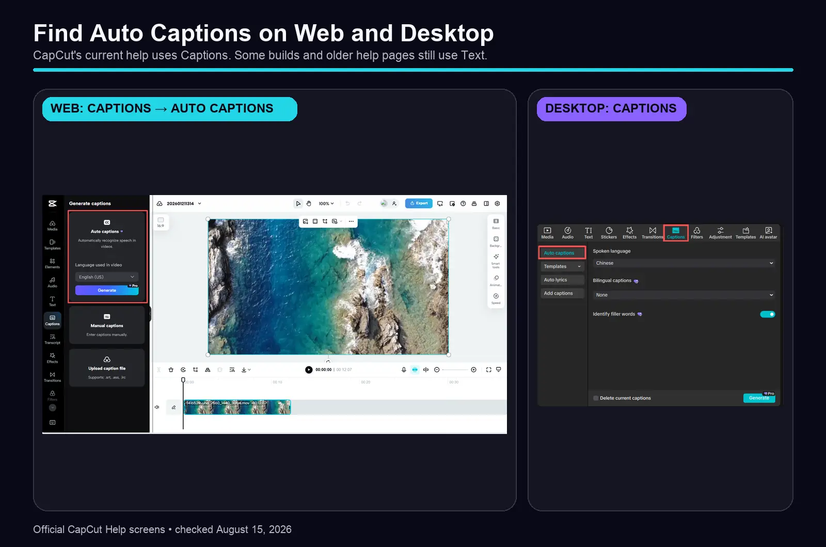Open Templates in the web editor sidebar
Viewport: 826px width, 547px height.
[52, 245]
